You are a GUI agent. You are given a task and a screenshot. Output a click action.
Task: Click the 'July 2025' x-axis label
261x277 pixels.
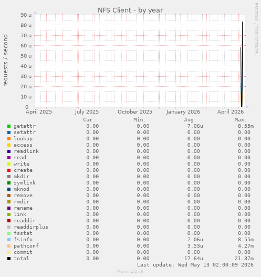coord(87,112)
